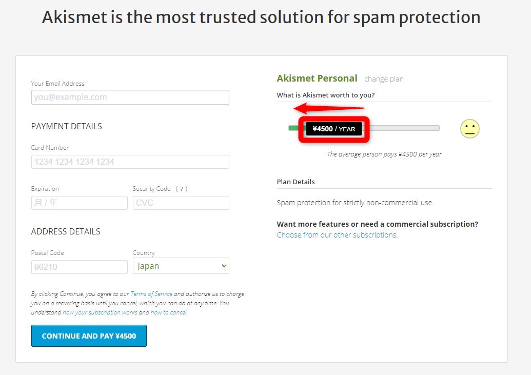Click the ¥4500 per year price badge
Viewport: 531px width, 375px height.
pyautogui.click(x=333, y=128)
